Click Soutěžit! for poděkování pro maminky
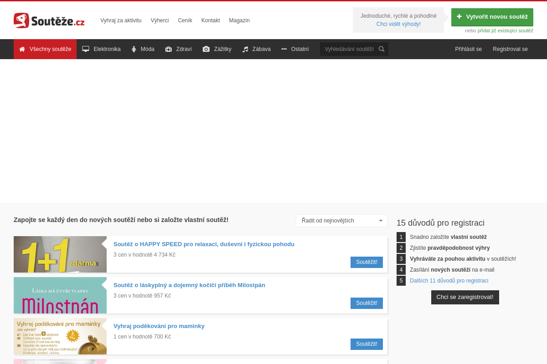Screen dimensions: 547x364 tap(366, 344)
